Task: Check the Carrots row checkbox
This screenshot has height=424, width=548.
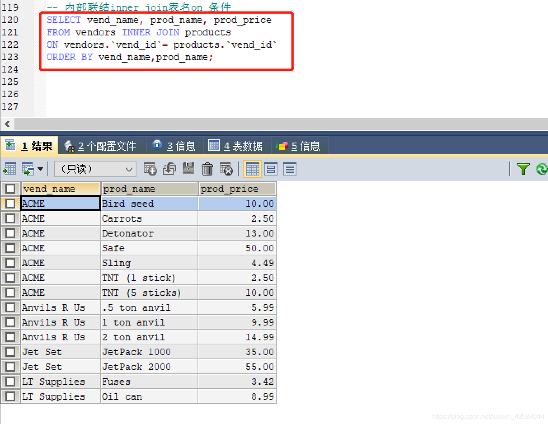Action: 10,218
